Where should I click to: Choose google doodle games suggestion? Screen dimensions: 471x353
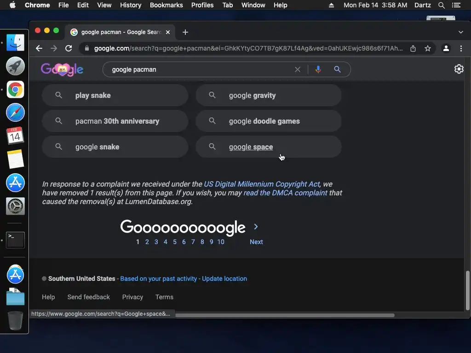269,121
